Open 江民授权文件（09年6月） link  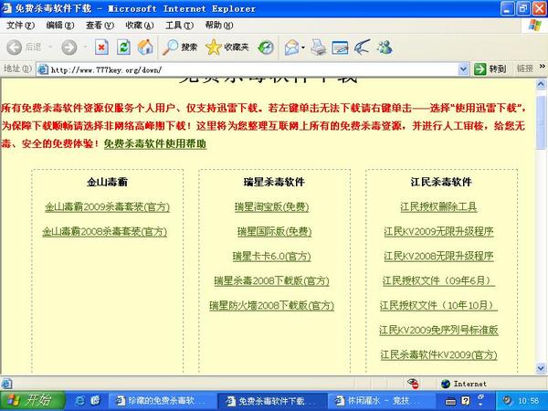(438, 280)
